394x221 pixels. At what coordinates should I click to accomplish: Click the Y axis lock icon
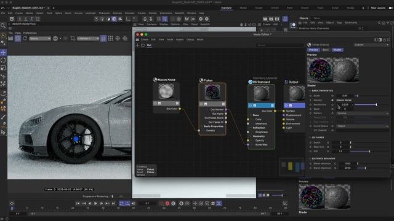[x=26, y=19]
